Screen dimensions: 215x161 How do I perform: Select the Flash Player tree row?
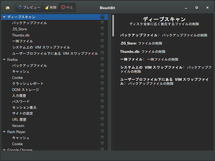55,132
